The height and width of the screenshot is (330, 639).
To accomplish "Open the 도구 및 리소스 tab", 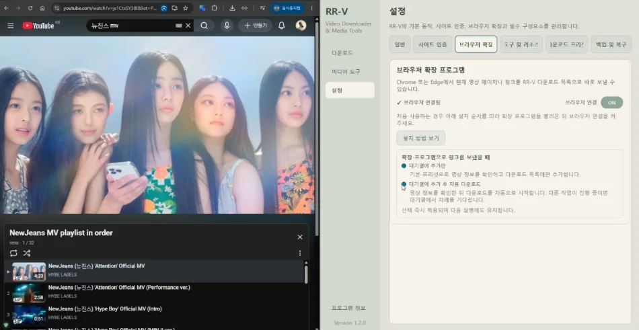I will pos(521,44).
